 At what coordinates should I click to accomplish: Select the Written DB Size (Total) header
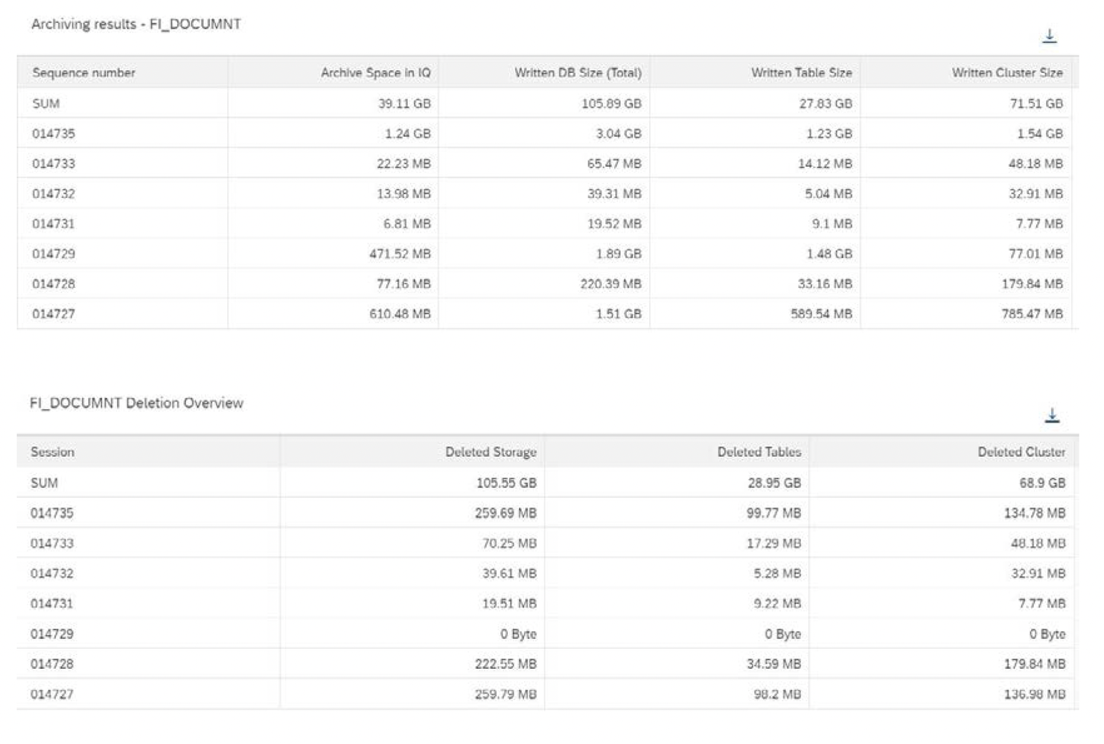pyautogui.click(x=578, y=73)
